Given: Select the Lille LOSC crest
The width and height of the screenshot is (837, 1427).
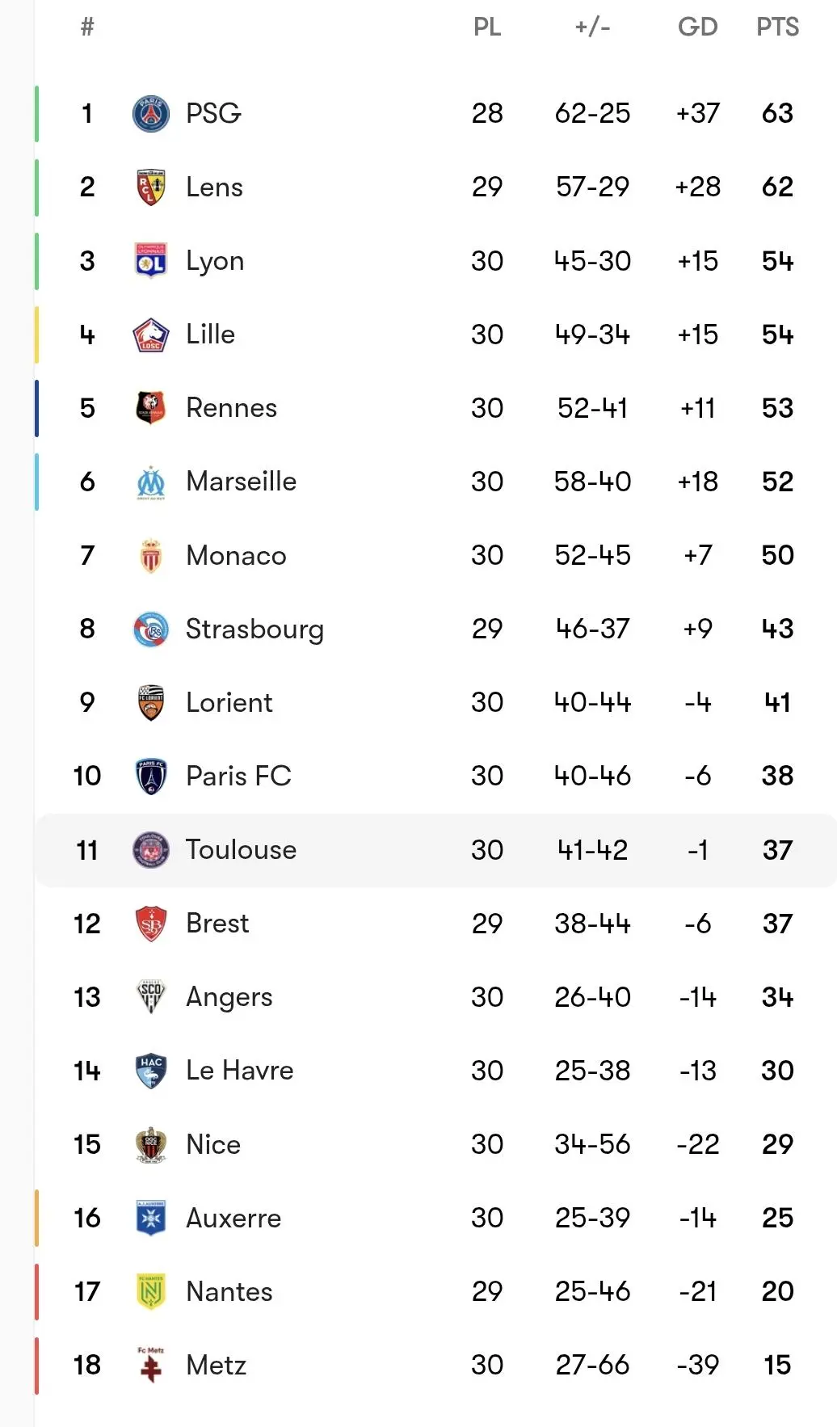Looking at the screenshot, I should point(151,335).
